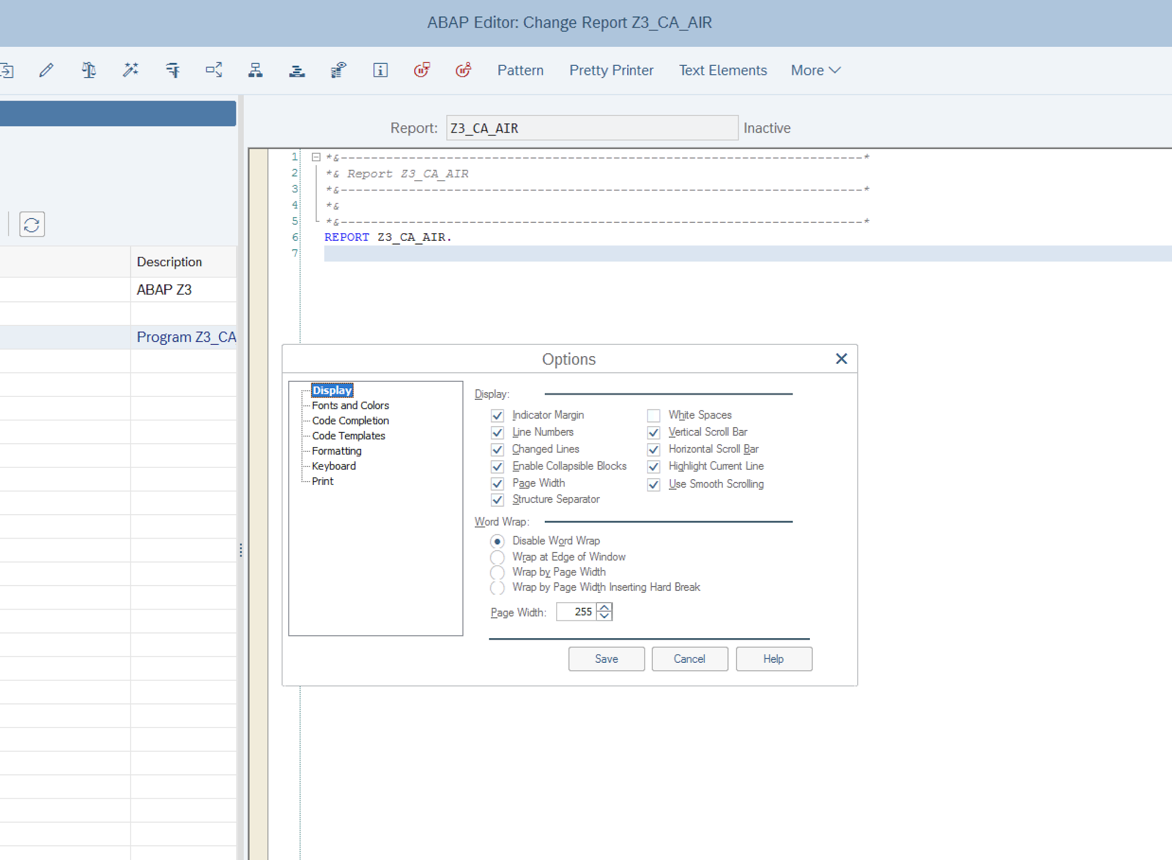Select the Fonts and Colors options category
This screenshot has height=860, width=1172.
(x=350, y=405)
